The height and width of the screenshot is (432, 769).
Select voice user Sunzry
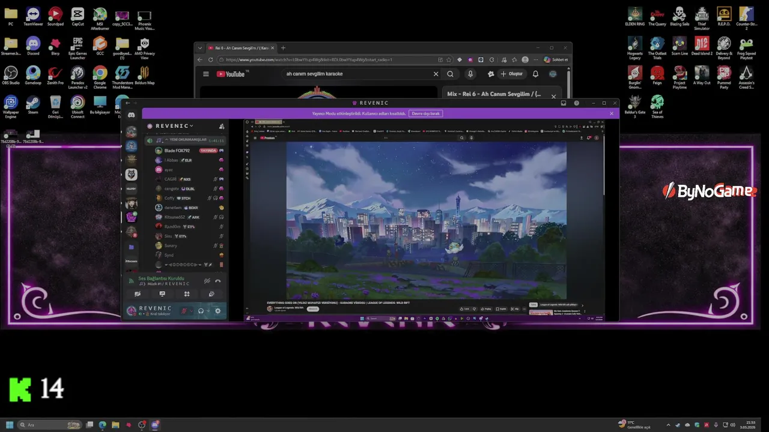pyautogui.click(x=185, y=245)
